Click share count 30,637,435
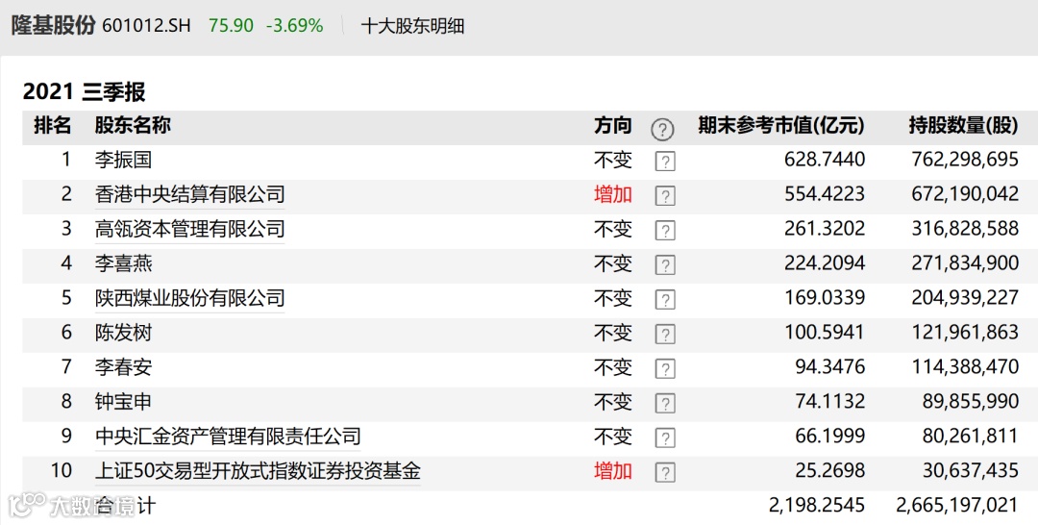 click(x=971, y=471)
